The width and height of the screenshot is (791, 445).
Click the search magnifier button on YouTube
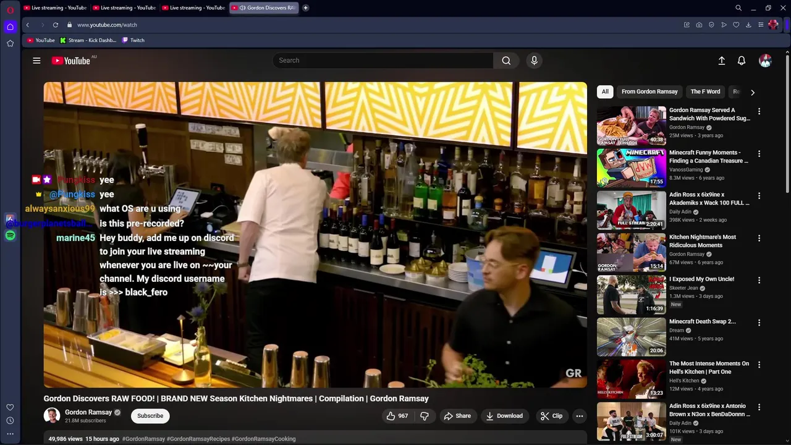coord(506,61)
